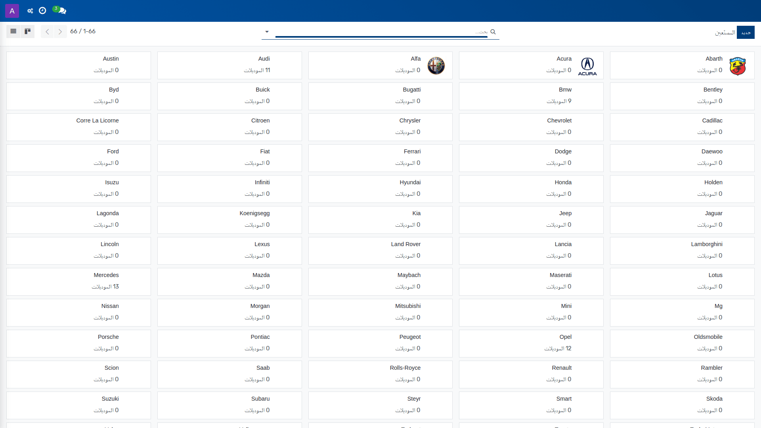
Task: Open the Chevrolet brand card
Action: (531, 127)
